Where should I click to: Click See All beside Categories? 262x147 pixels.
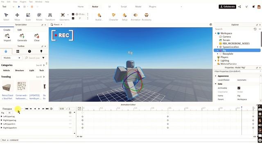point(40,65)
